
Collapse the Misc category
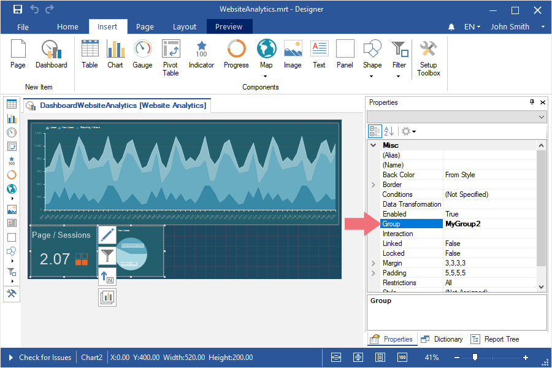[x=373, y=145]
